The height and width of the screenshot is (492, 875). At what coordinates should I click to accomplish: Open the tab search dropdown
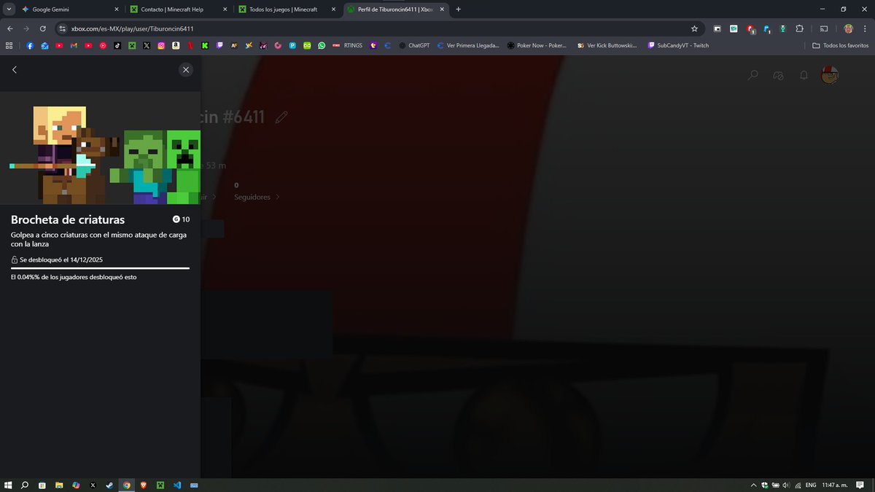point(8,9)
